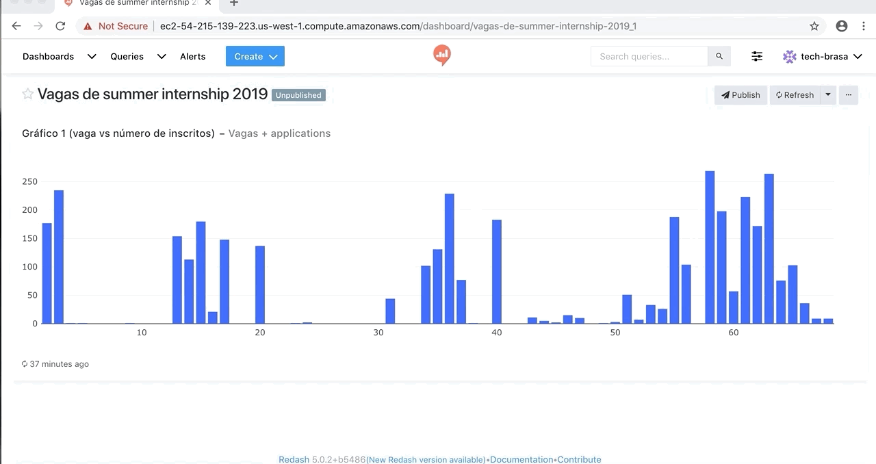This screenshot has height=464, width=876.
Task: Open the Chrome profile avatar
Action: (842, 26)
